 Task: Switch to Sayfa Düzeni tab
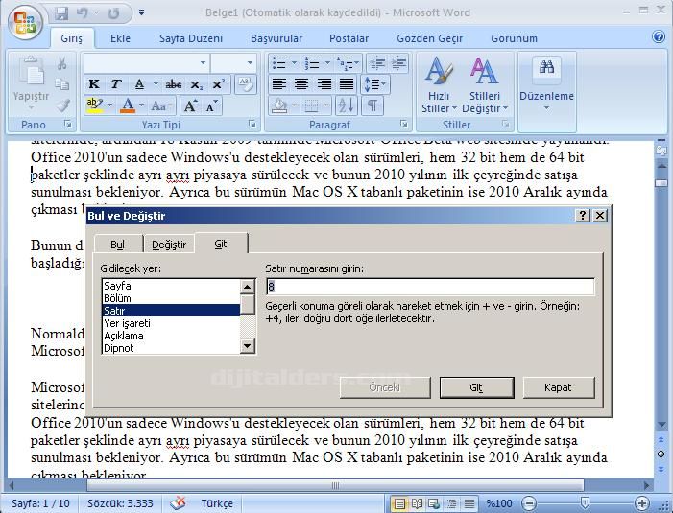[191, 38]
